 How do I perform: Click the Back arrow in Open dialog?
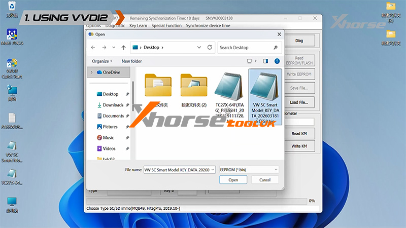[x=93, y=48]
